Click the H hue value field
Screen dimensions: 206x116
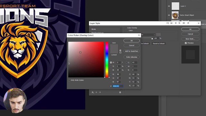pyautogui.click(x=119, y=63)
